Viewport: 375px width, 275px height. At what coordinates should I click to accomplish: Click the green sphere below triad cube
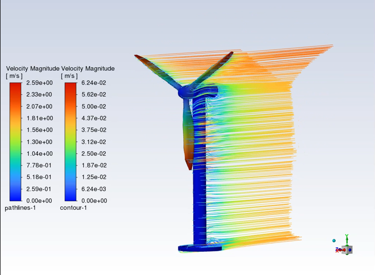tap(347, 254)
